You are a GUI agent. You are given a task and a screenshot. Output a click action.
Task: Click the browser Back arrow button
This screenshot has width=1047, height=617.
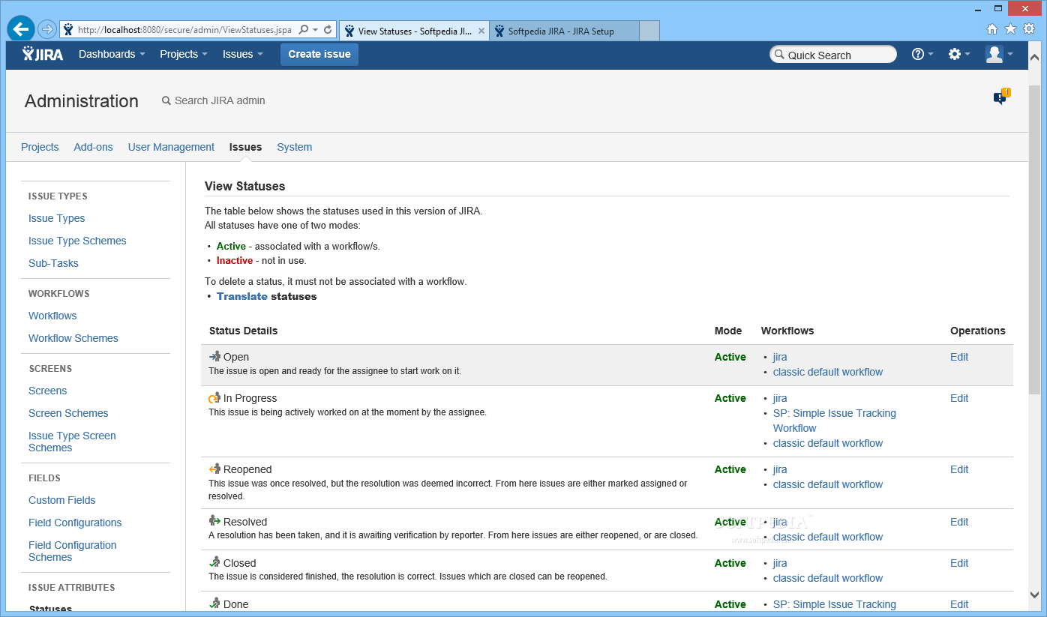21,29
